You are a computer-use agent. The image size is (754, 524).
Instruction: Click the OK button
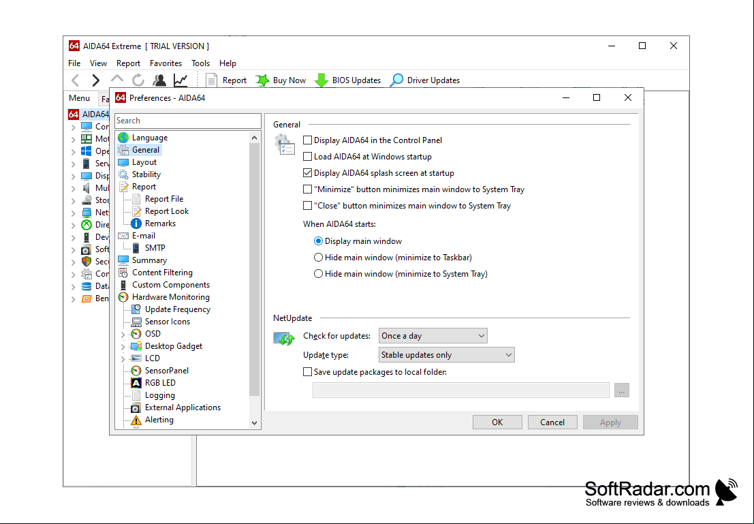[x=497, y=422]
